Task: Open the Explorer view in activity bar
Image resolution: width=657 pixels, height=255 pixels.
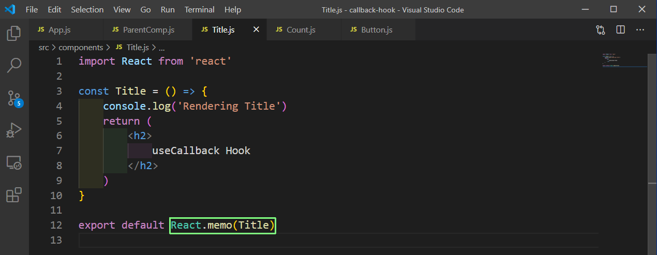Action: 14,34
